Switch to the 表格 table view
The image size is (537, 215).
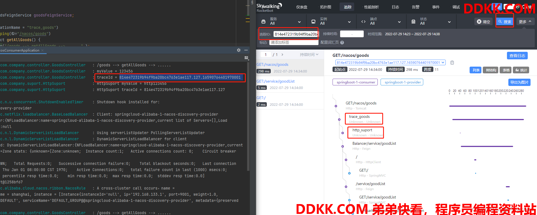click(x=506, y=70)
